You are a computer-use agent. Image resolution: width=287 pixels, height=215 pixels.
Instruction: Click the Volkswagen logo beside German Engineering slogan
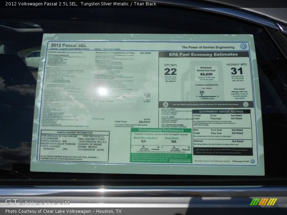tap(244, 46)
